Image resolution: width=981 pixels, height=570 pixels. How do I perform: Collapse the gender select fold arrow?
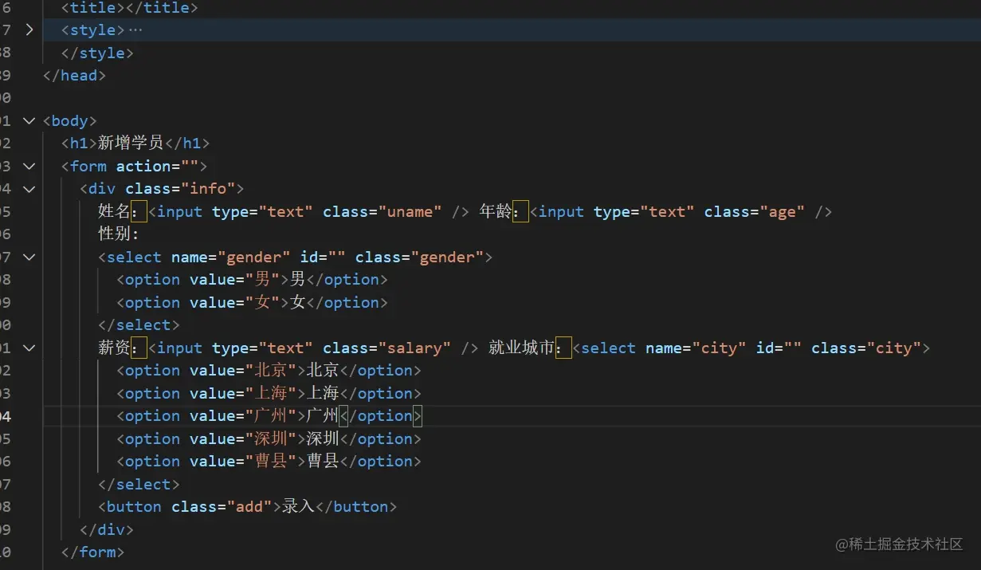29,257
